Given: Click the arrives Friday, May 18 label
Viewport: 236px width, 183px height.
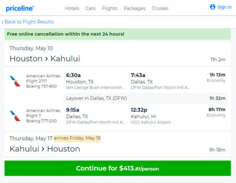Looking at the screenshot, I should 77,138.
